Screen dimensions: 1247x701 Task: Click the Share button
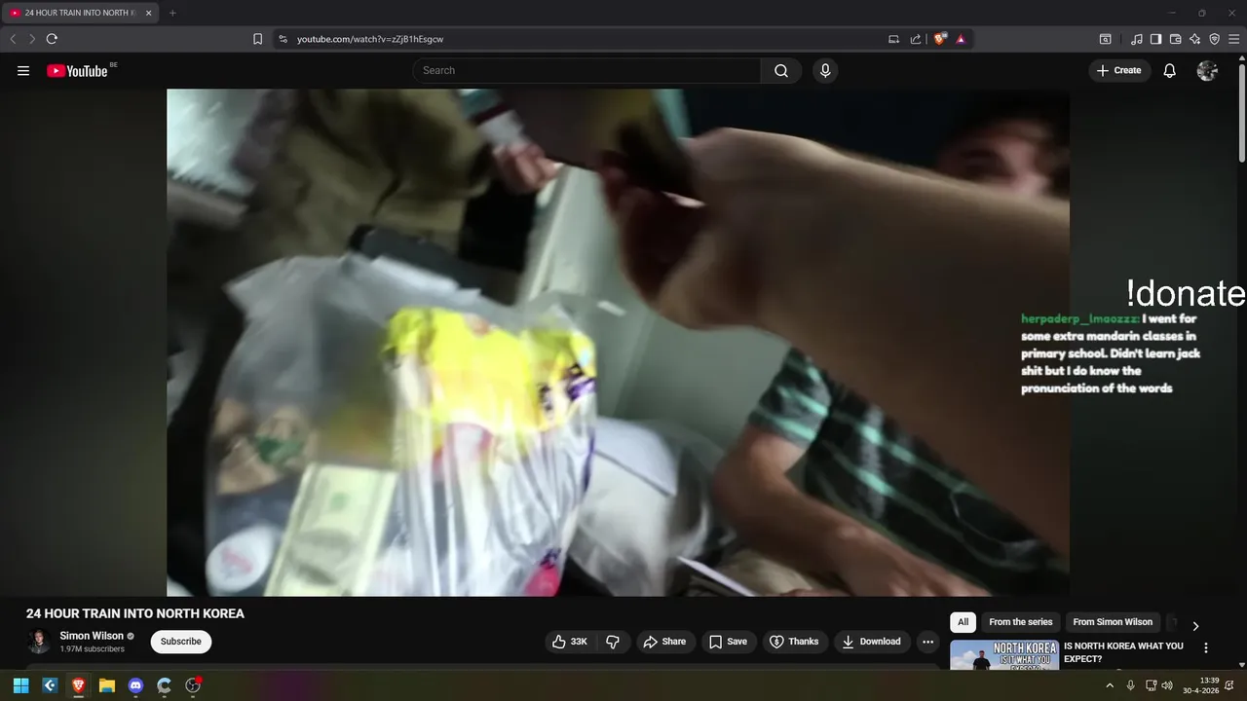(x=664, y=642)
